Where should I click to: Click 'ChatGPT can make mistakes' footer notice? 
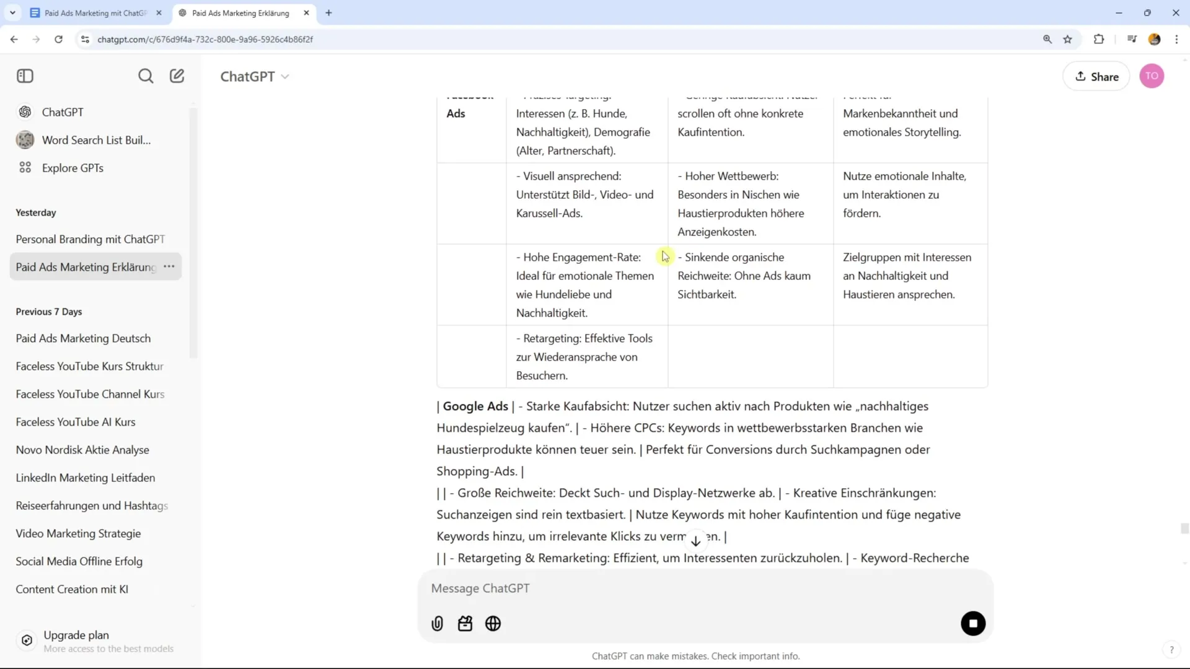click(x=695, y=656)
